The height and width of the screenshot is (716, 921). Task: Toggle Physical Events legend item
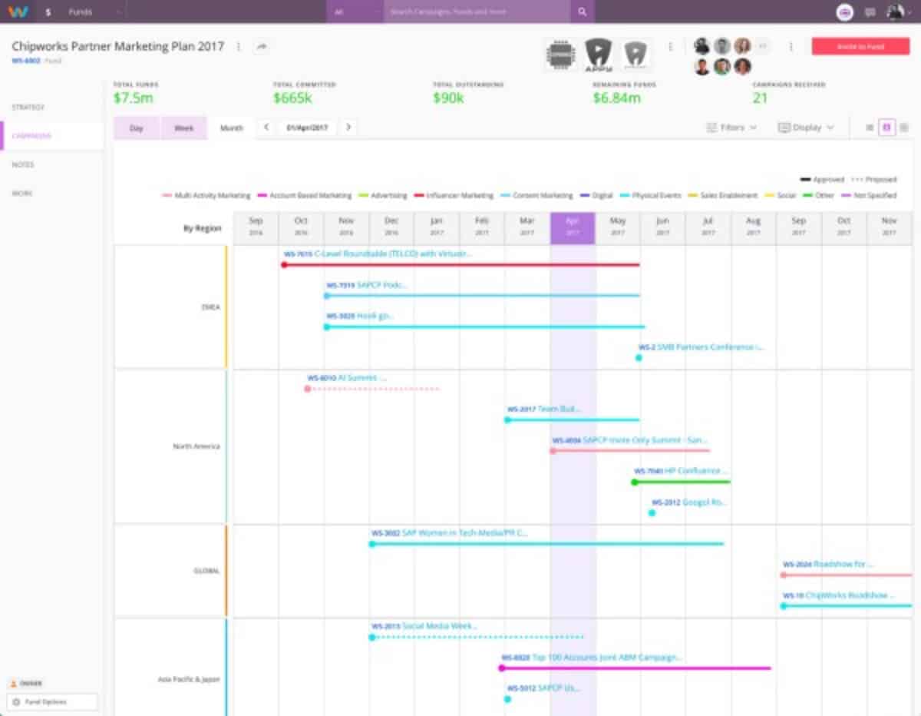[x=649, y=196]
